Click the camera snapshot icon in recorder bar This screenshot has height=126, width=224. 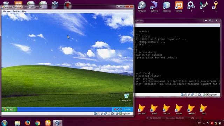click(192, 118)
